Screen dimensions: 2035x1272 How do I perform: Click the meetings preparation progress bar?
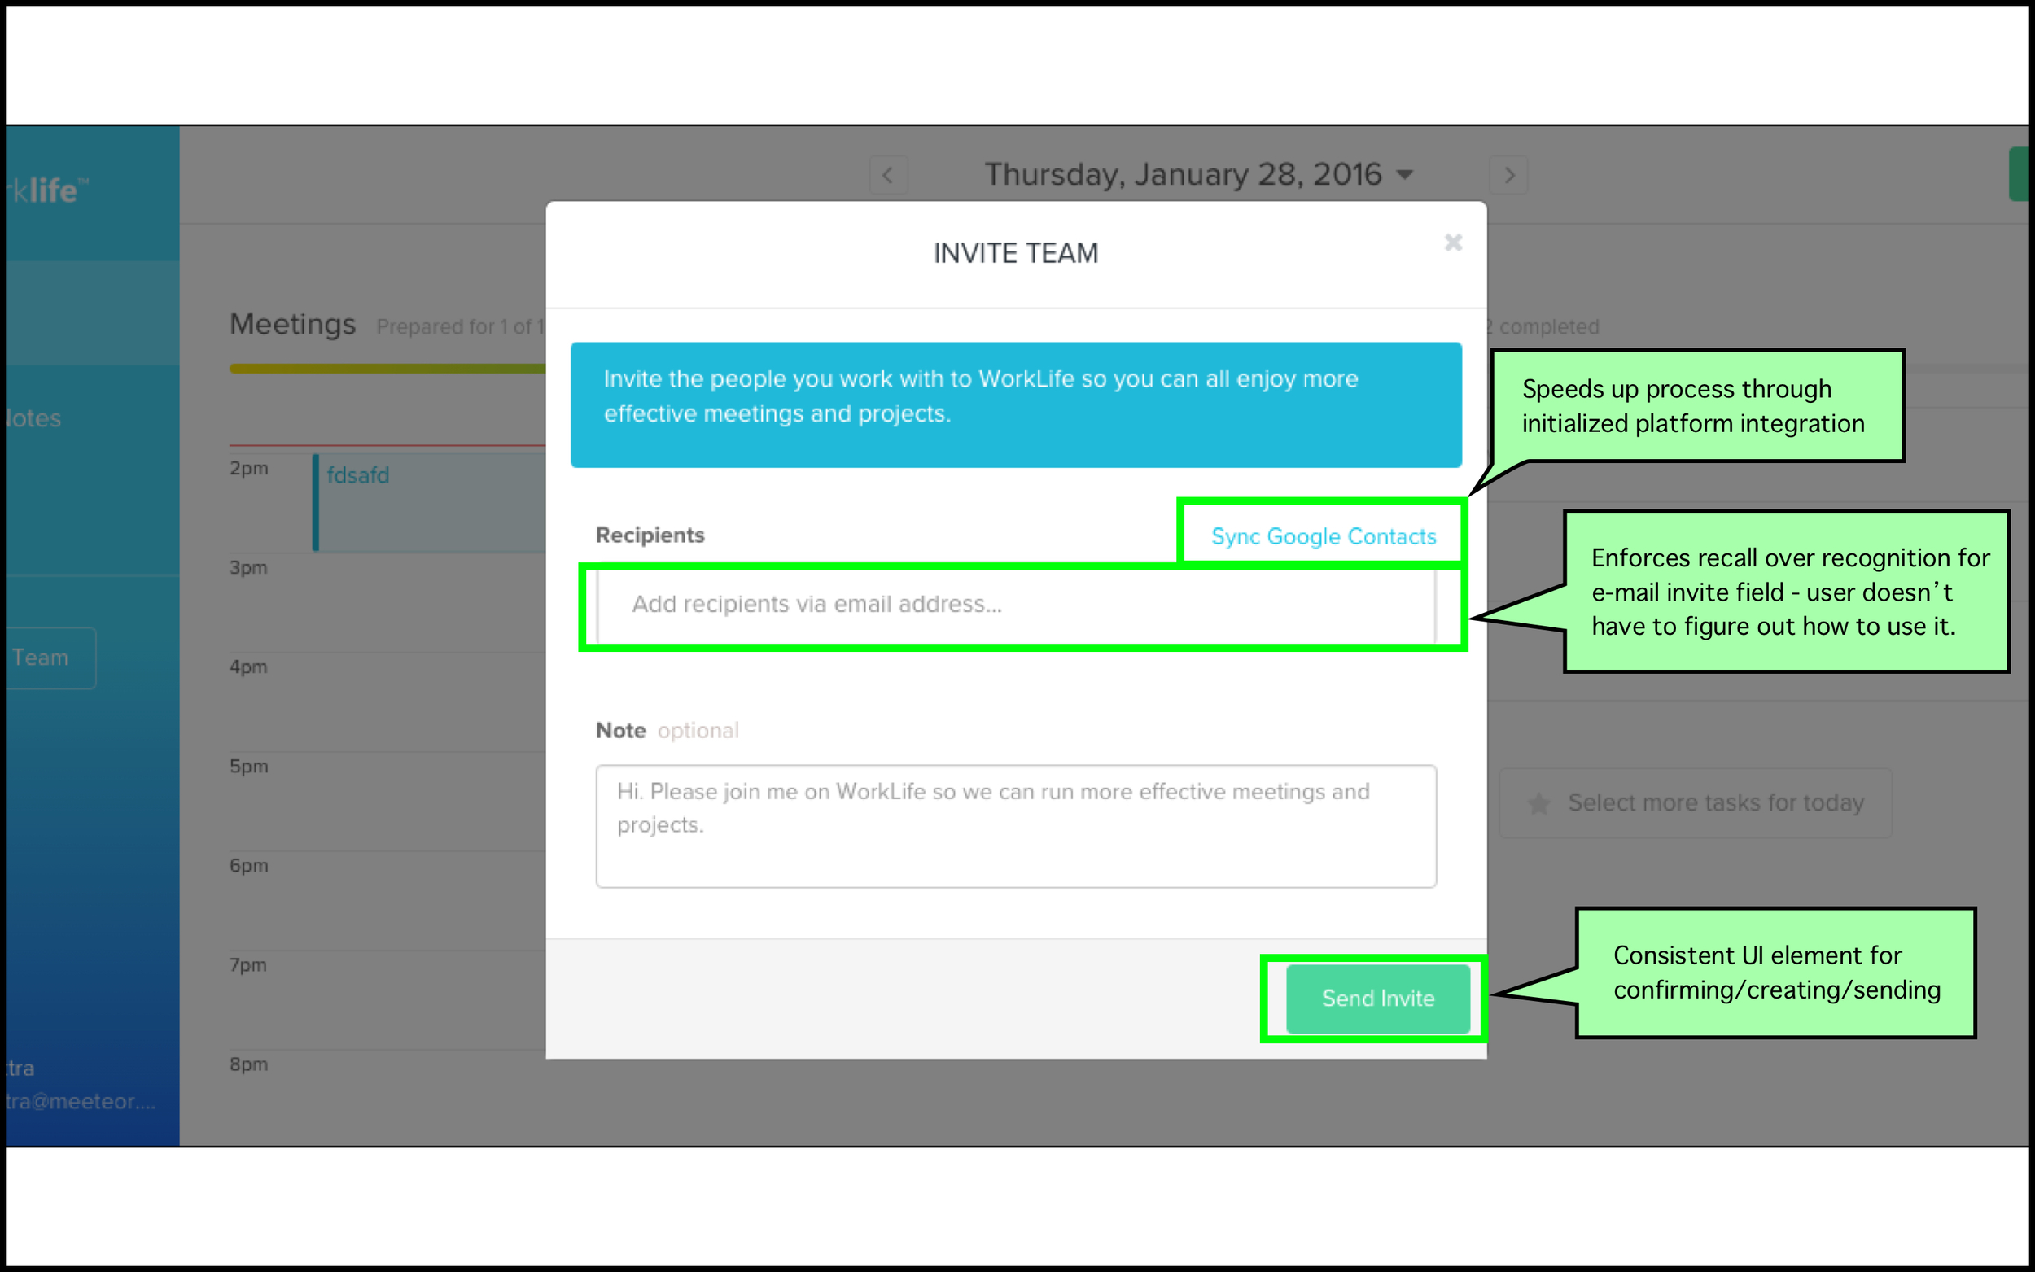(x=387, y=369)
